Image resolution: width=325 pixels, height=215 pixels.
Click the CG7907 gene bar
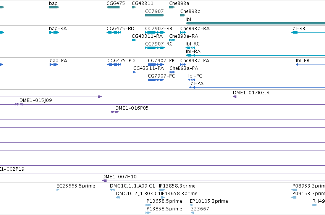tap(155, 15)
